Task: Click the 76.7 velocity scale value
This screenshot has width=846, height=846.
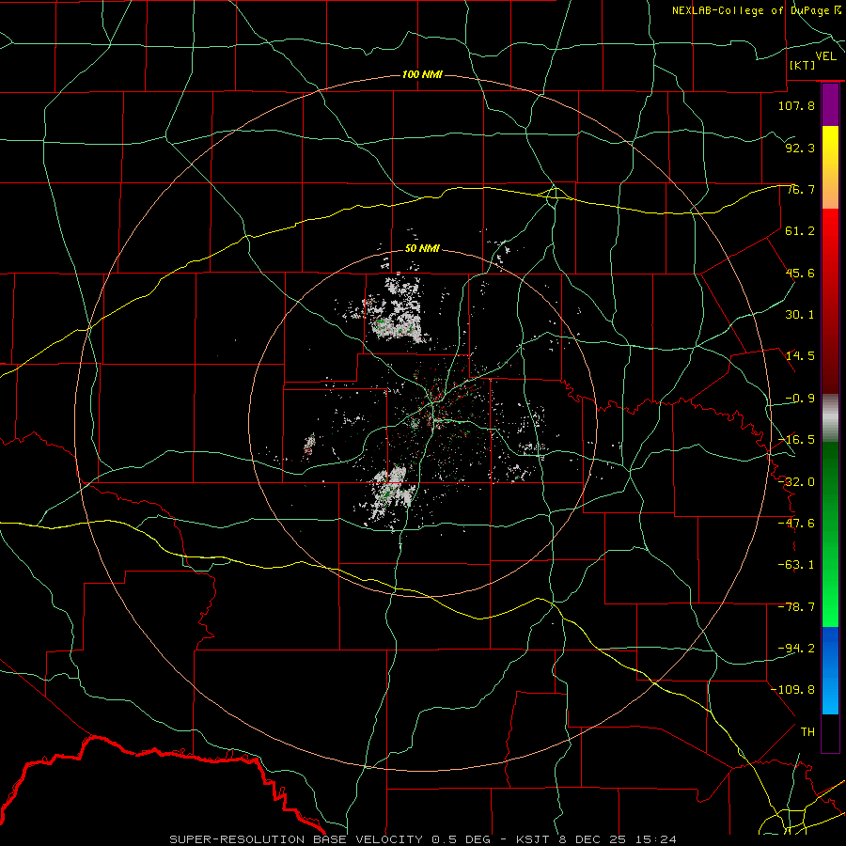Action: point(800,189)
